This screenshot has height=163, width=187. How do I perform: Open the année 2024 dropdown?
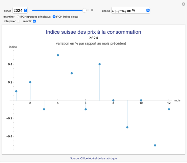pyautogui.click(x=20, y=10)
